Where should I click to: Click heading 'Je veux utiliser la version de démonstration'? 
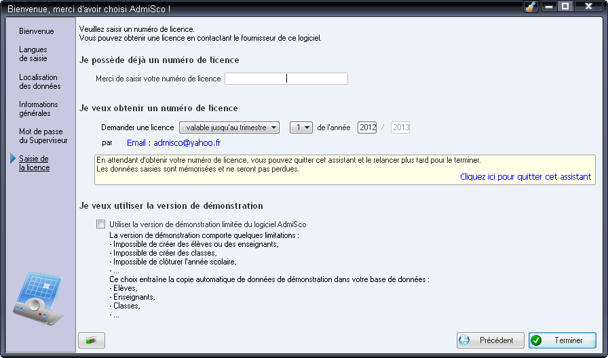(171, 205)
